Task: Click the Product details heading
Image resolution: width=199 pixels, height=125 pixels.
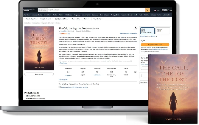Action: pos(32,93)
